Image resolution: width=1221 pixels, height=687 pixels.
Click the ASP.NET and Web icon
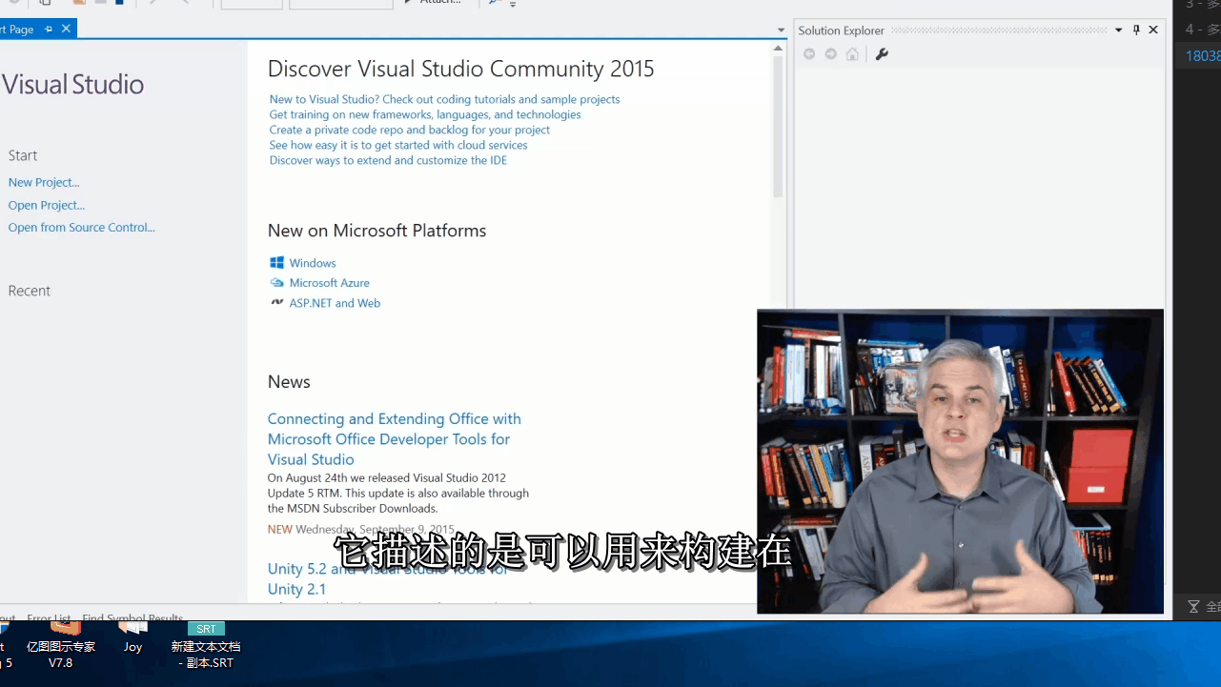pyautogui.click(x=276, y=302)
